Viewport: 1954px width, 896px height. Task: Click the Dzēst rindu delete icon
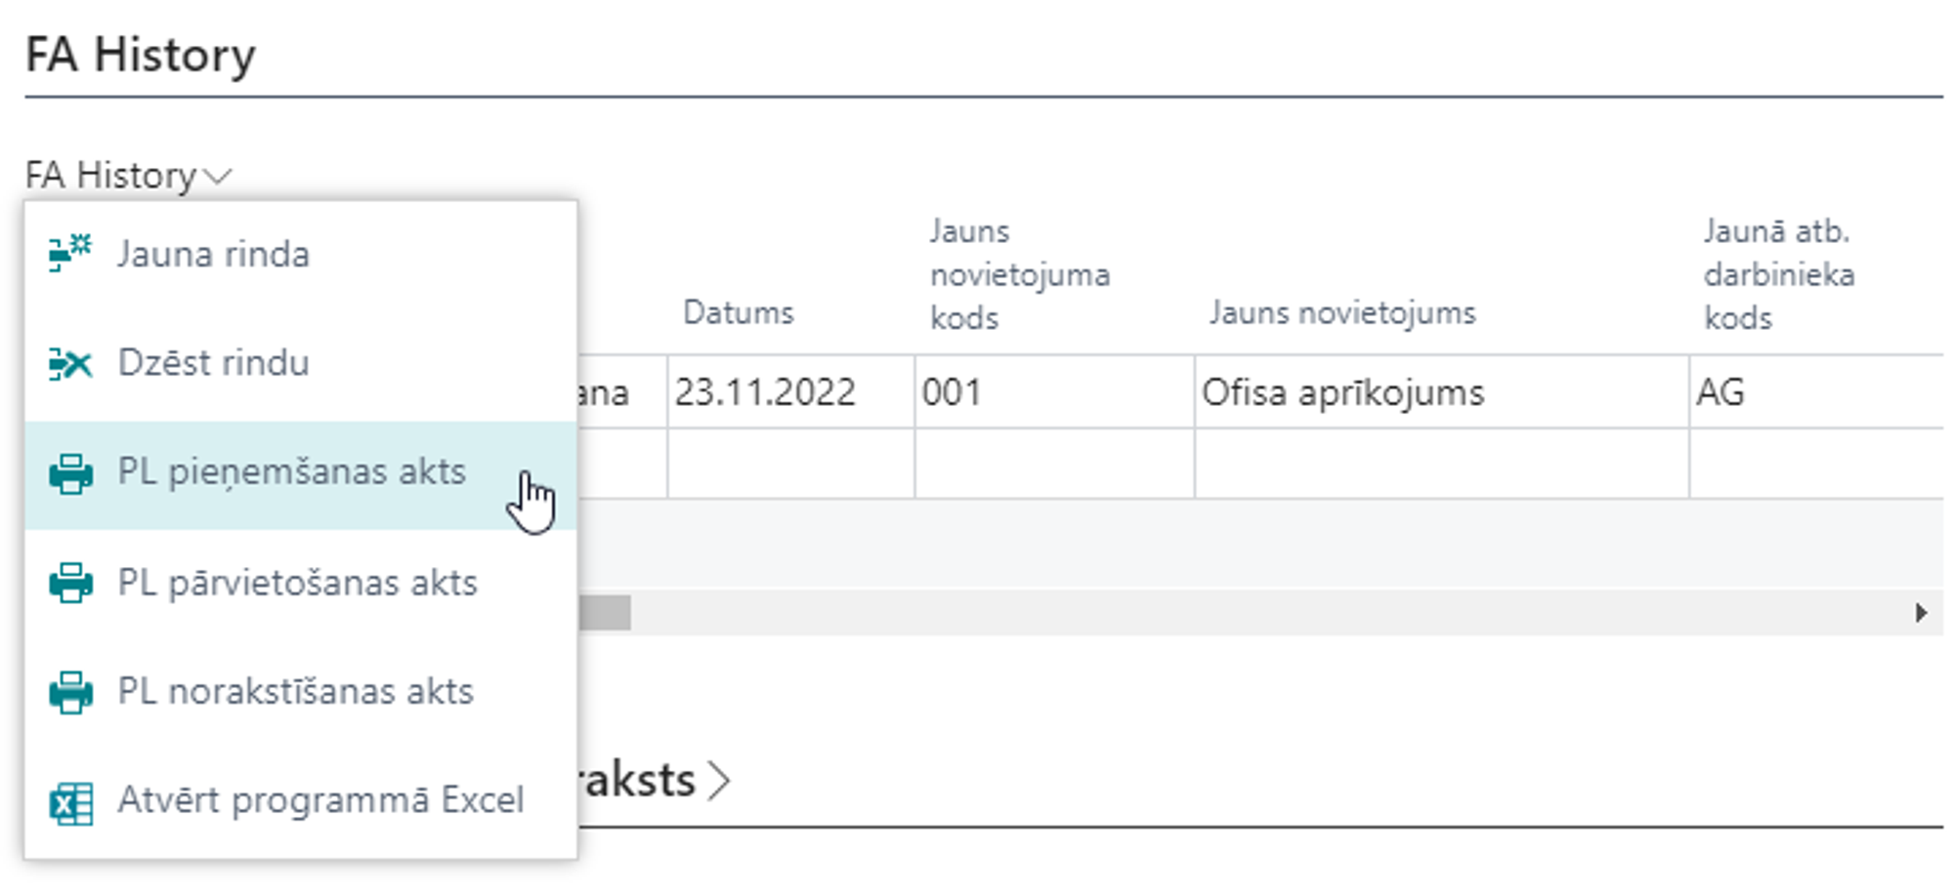point(70,364)
